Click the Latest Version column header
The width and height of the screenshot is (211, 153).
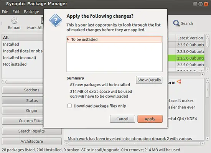pos(190,38)
